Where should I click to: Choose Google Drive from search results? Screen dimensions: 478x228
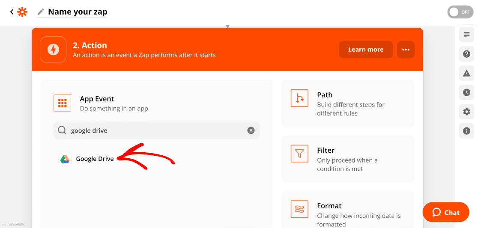click(x=86, y=159)
